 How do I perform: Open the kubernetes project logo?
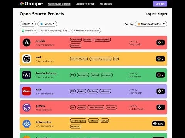[x=27, y=123]
